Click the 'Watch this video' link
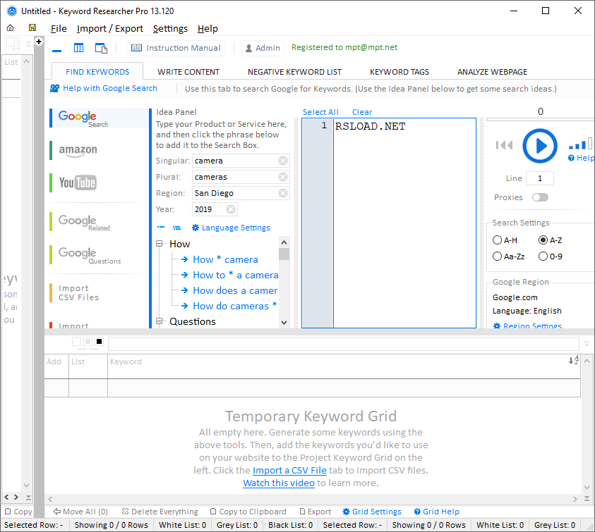This screenshot has width=595, height=532. tap(279, 483)
